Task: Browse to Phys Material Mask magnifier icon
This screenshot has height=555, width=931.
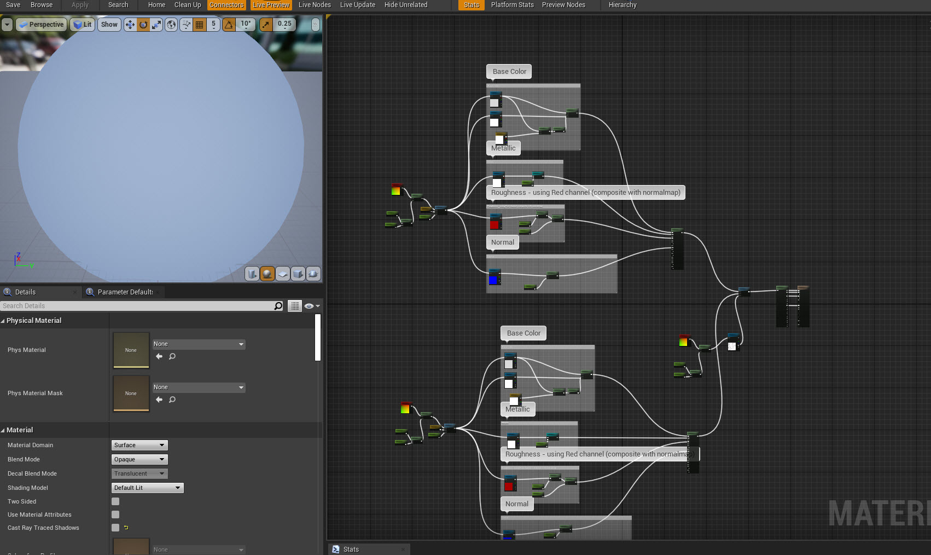Action: [x=172, y=400]
